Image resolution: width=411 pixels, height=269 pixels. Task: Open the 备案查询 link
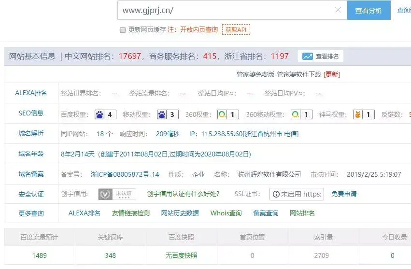[266, 213]
